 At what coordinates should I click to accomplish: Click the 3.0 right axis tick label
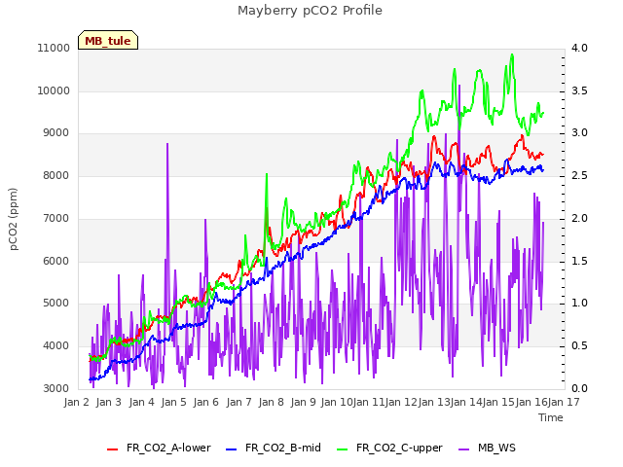(579, 133)
